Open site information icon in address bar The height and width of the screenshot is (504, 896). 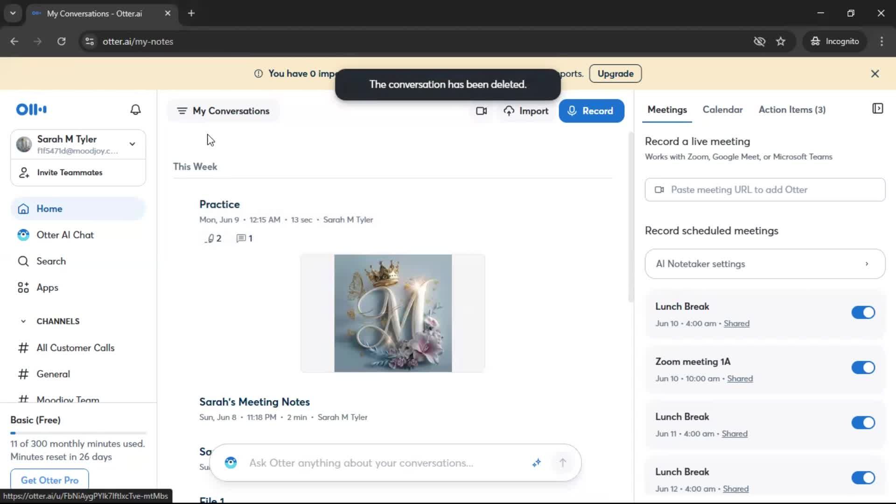[x=90, y=42]
